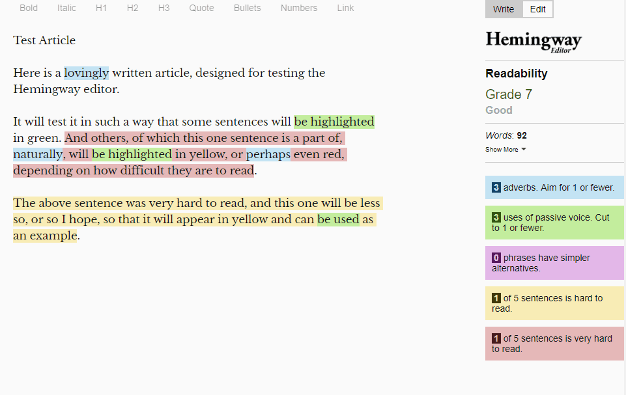This screenshot has height=395, width=626.
Task: Add a Link from the toolbar
Action: [x=345, y=8]
